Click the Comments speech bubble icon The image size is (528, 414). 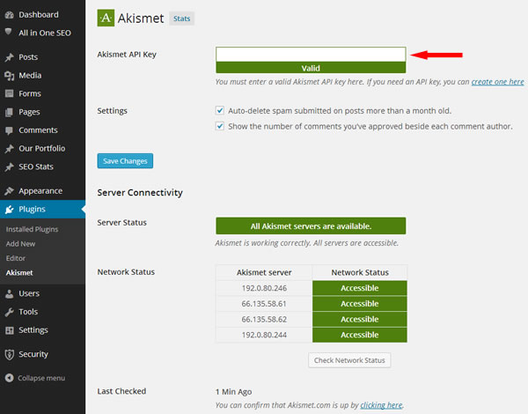pyautogui.click(x=9, y=130)
